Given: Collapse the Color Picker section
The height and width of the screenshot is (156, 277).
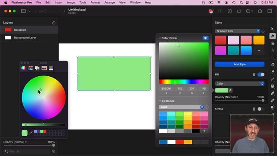Looking at the screenshot, I should [160, 38].
